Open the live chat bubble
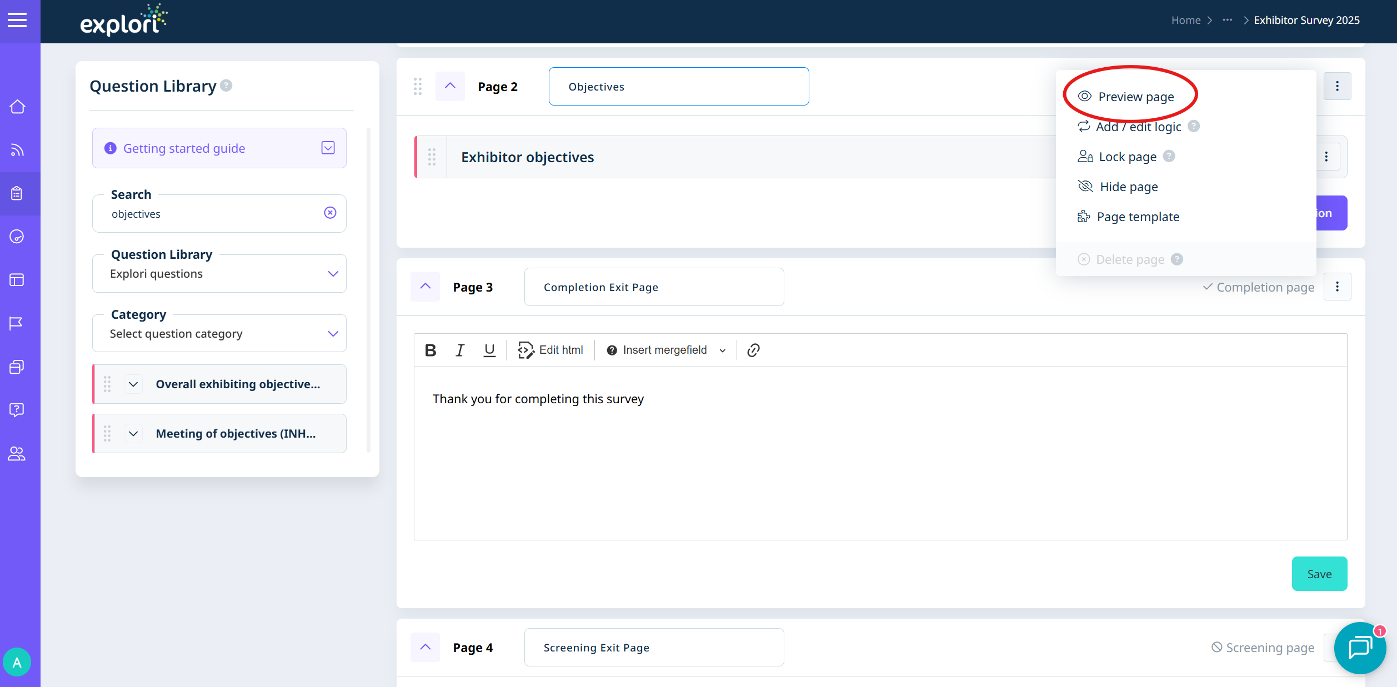Screen dimensions: 1397x687 pos(1360,647)
